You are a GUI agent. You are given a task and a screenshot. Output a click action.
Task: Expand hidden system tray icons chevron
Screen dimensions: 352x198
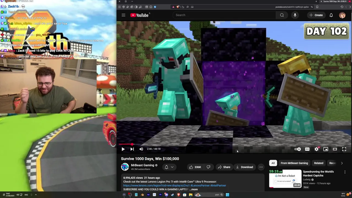click(x=36, y=195)
